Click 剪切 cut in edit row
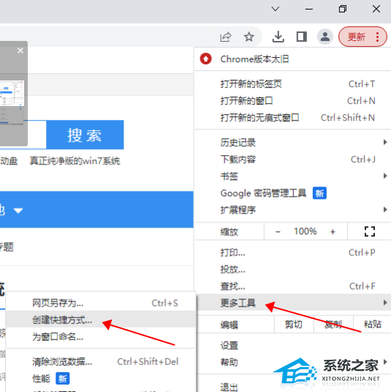 pos(294,325)
